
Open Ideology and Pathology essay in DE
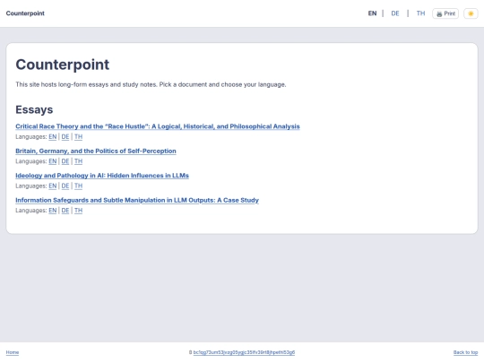[65, 186]
